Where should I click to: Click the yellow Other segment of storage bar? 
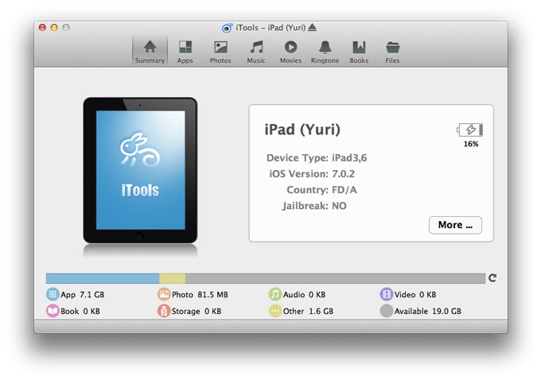click(x=172, y=278)
